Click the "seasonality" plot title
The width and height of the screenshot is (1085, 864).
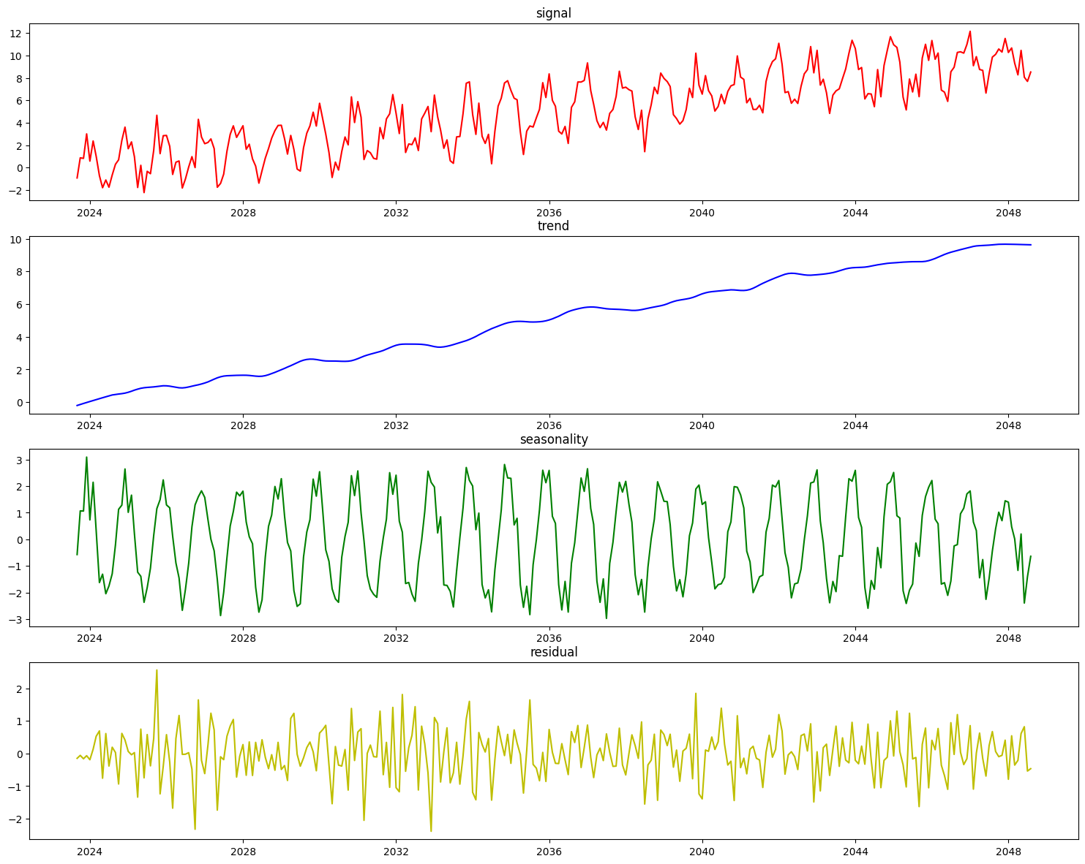click(554, 439)
